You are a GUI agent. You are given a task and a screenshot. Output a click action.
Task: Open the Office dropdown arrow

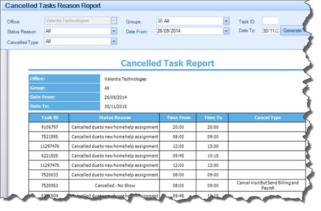[x=114, y=21]
